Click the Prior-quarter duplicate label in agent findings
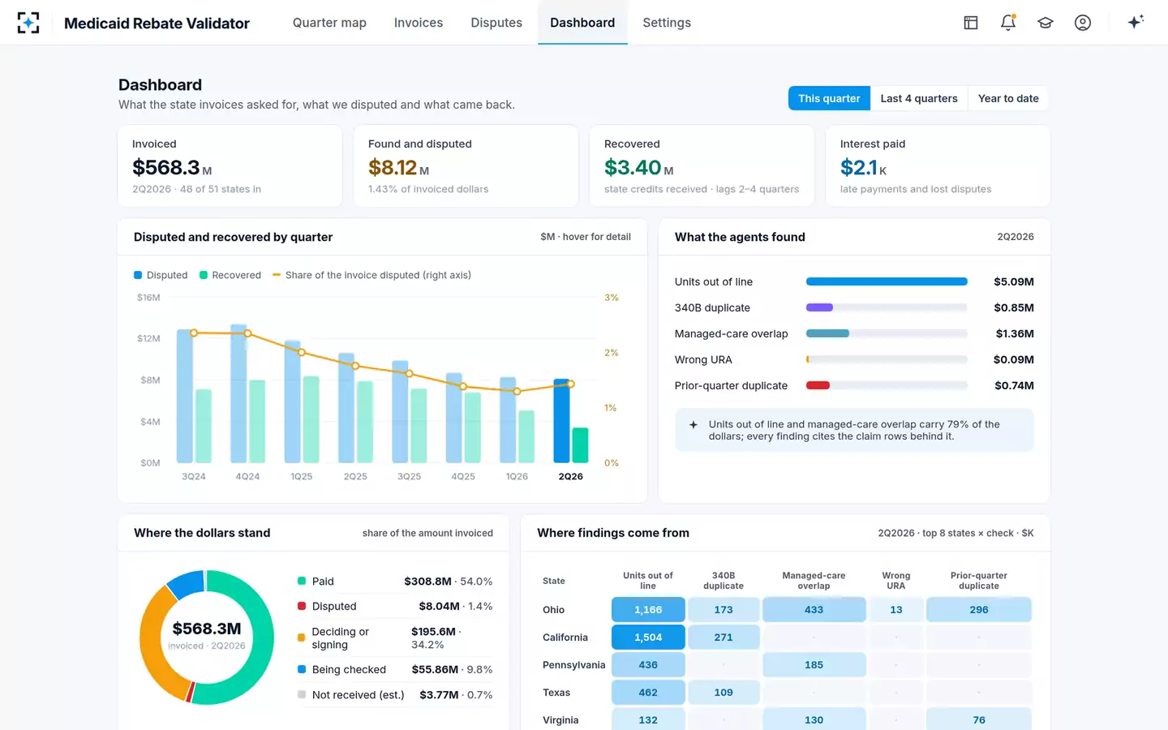1168x730 pixels. pyautogui.click(x=731, y=385)
